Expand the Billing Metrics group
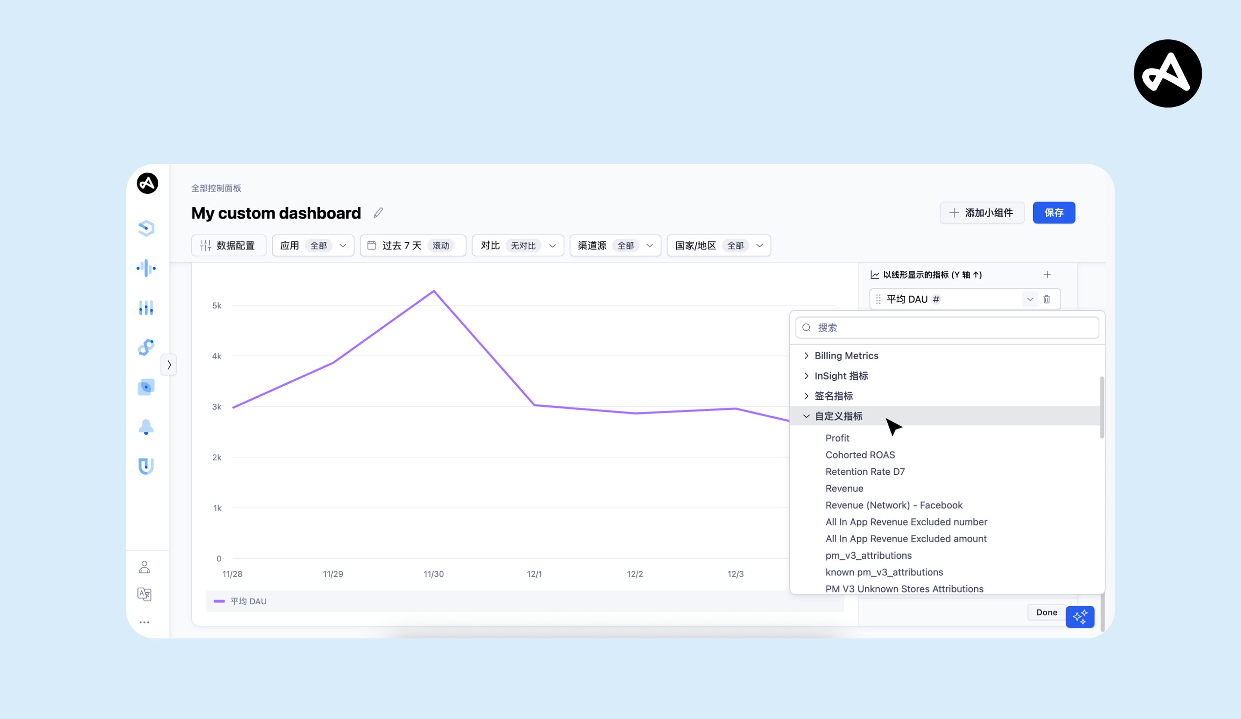The image size is (1241, 719). (845, 355)
